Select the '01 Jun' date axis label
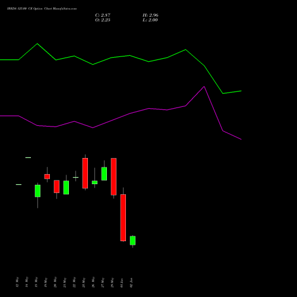This screenshot has height=297, width=297. pos(122,283)
